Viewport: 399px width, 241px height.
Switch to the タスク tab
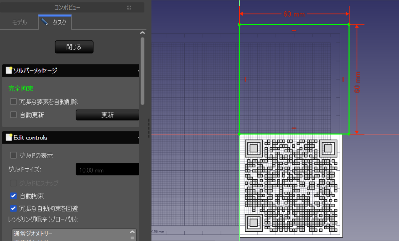coord(55,22)
